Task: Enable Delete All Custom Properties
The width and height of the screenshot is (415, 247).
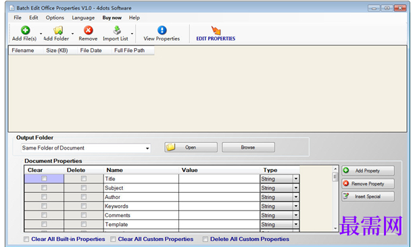Action: (205, 240)
